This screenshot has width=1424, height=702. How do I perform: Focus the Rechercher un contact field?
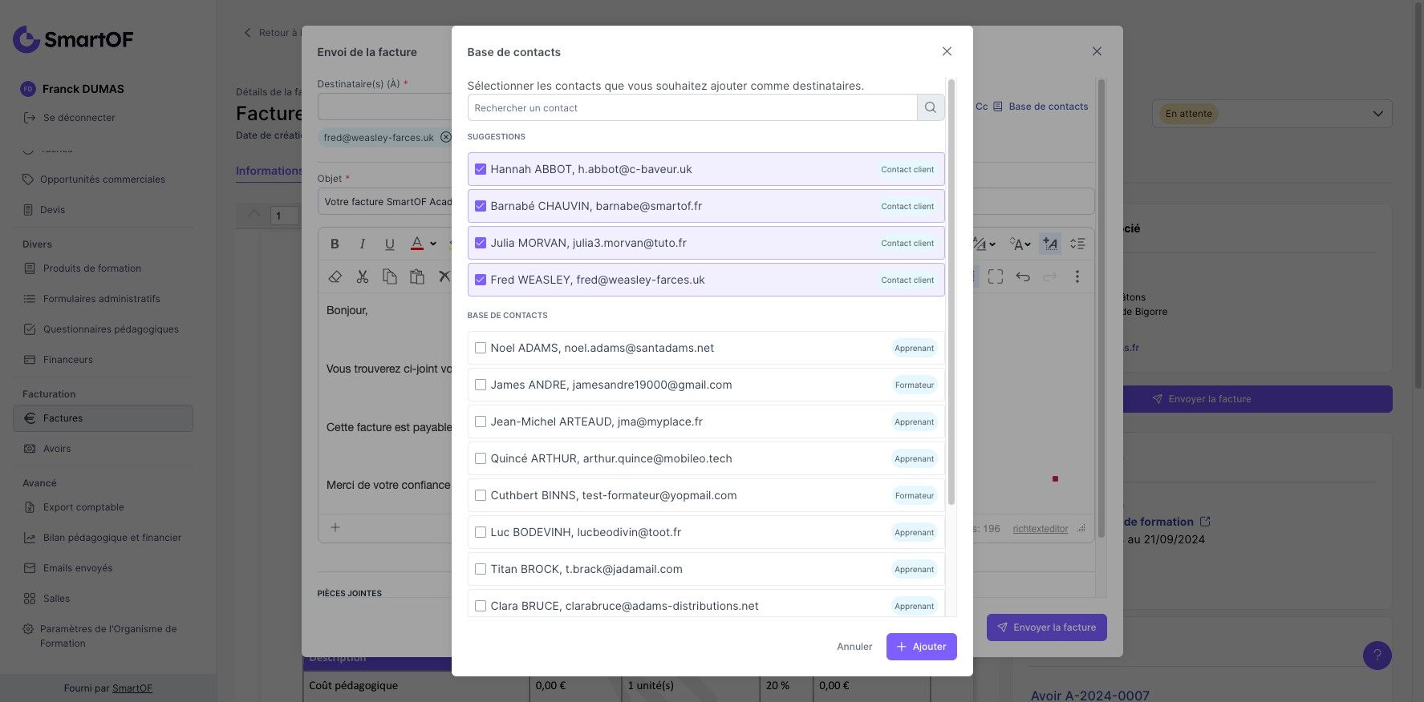[x=692, y=107]
